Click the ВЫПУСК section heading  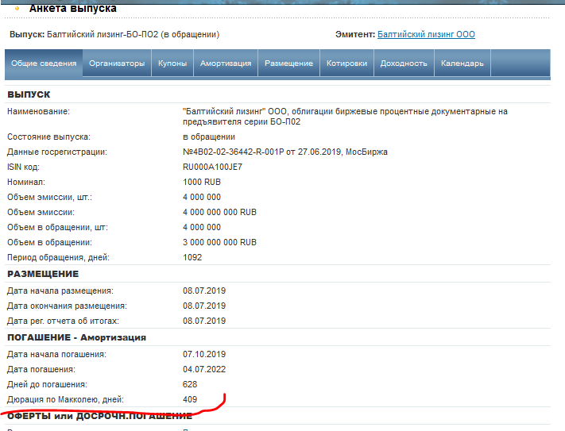pyautogui.click(x=29, y=94)
